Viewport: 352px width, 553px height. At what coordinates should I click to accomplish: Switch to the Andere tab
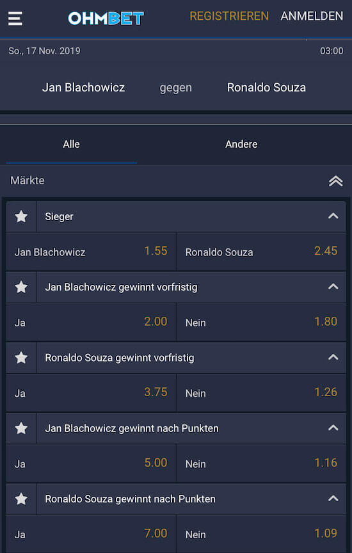[x=241, y=144]
